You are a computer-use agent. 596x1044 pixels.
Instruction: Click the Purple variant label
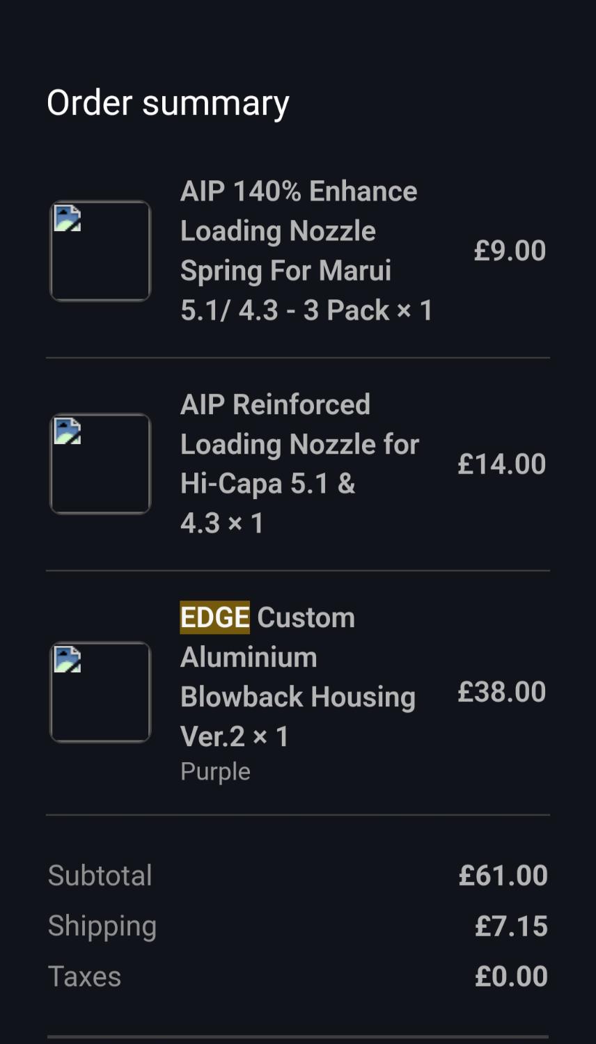pos(215,772)
